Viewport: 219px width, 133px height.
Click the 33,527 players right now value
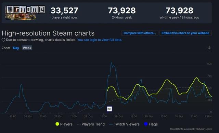pyautogui.click(x=64, y=11)
